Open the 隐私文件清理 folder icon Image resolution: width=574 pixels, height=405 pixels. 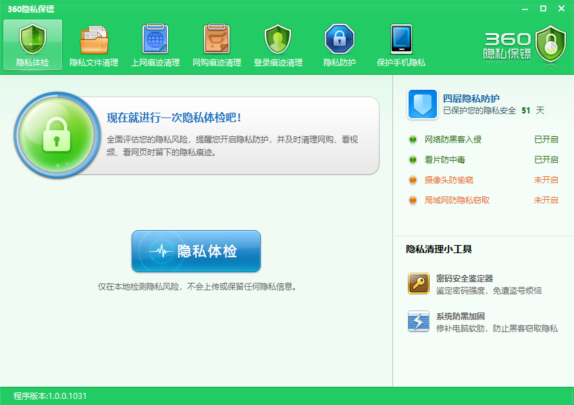point(94,40)
